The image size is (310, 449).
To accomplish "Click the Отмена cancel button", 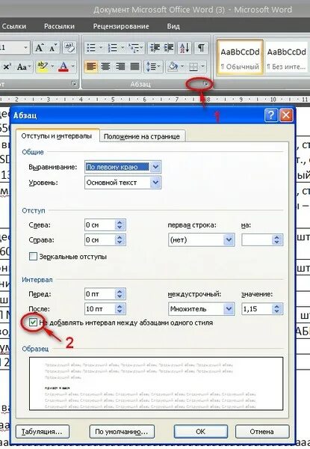I will click(x=261, y=432).
